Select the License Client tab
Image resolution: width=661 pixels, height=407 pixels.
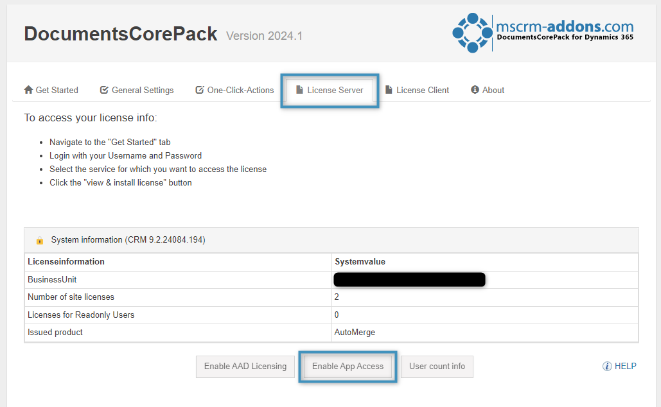(x=418, y=90)
